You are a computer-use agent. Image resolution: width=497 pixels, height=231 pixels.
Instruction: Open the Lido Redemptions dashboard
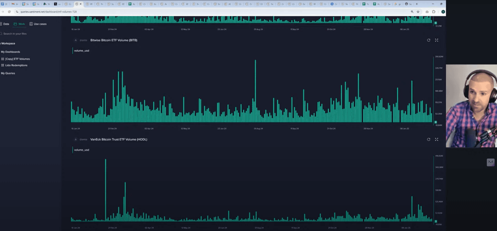tap(16, 65)
